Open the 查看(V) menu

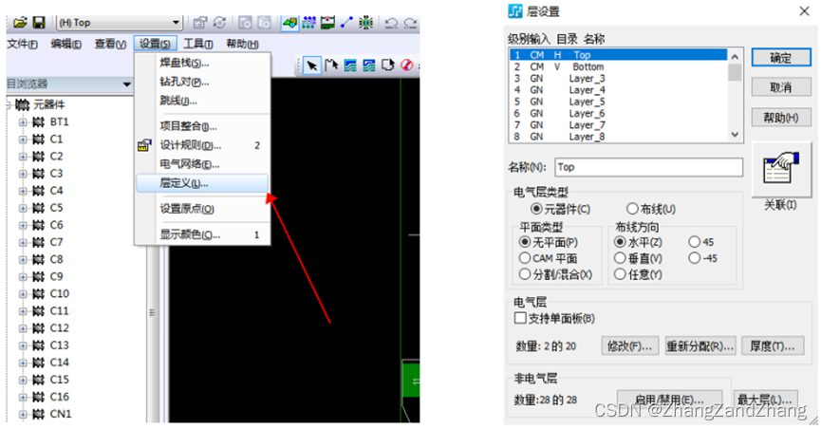[x=110, y=44]
